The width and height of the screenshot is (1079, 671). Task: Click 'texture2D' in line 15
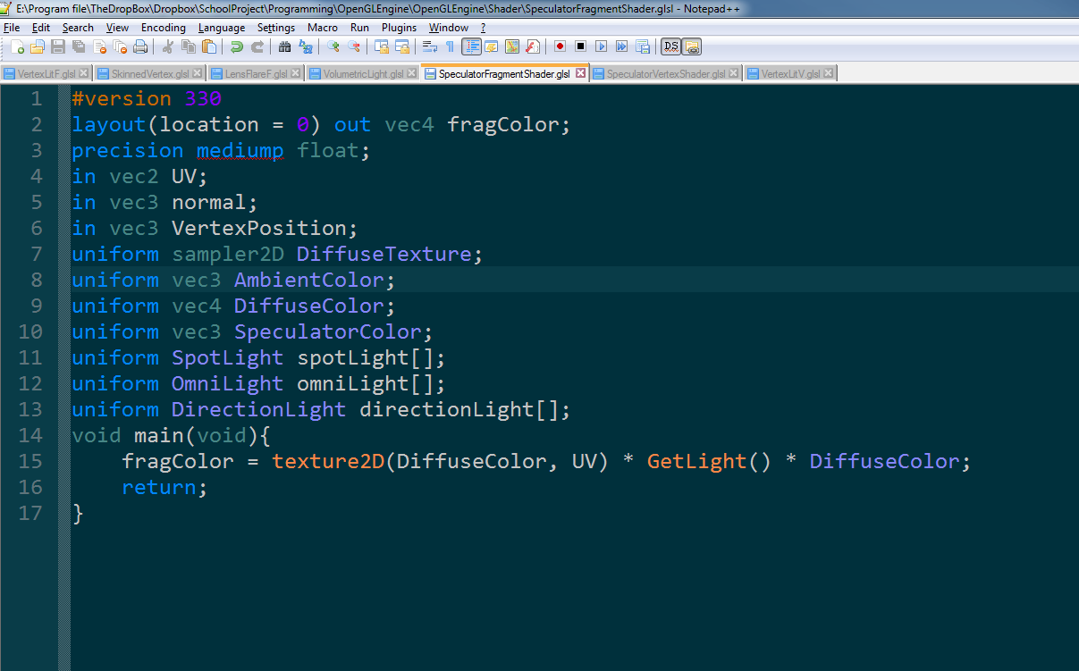tap(328, 462)
